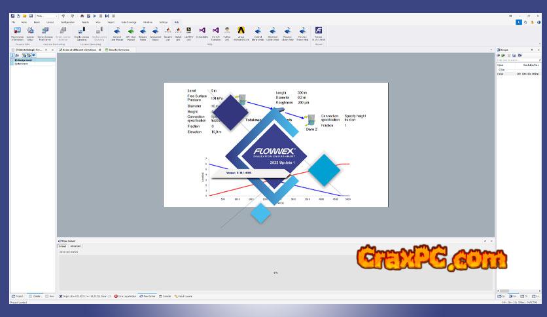This screenshot has height=317, width=547.
Task: Click the step-forward icon in top toolbar
Action: (107, 16)
